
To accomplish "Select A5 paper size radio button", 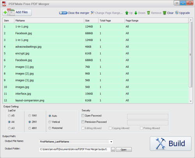I will click(9, 115).
